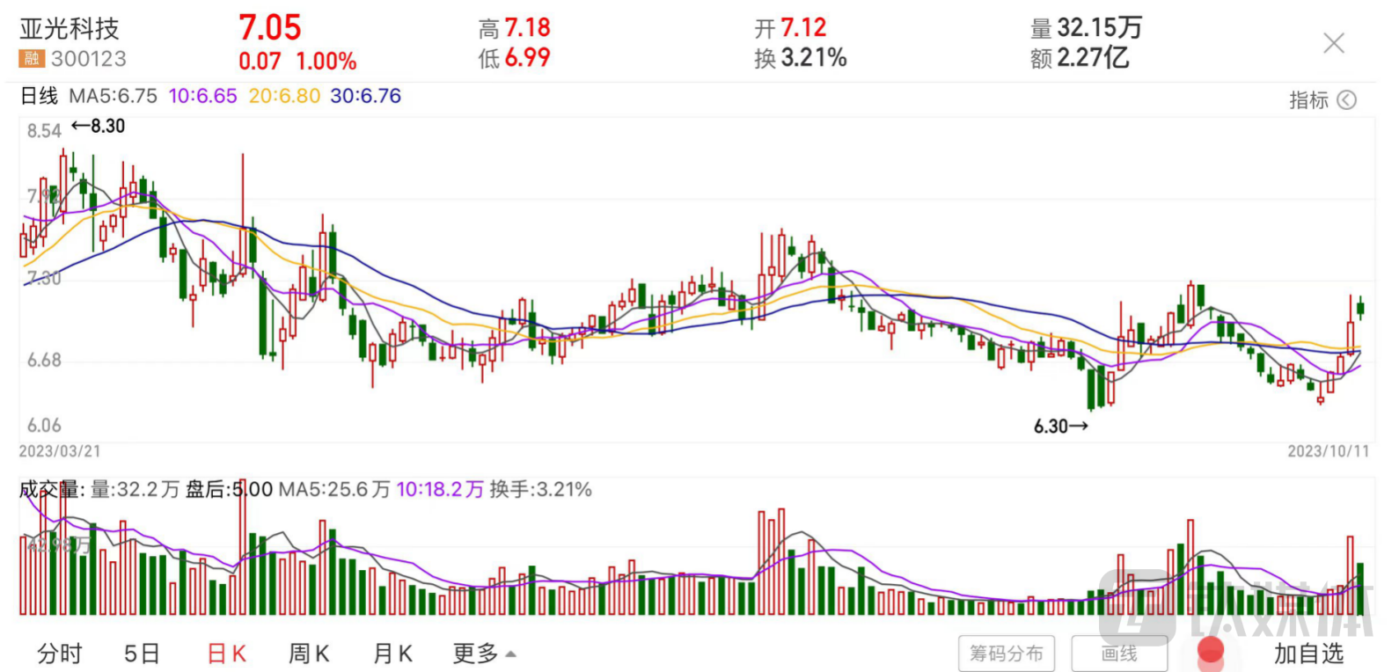Screen dimensions: 1399x672
Task: Open the 筹码分布 chip distribution view
Action: (1006, 654)
